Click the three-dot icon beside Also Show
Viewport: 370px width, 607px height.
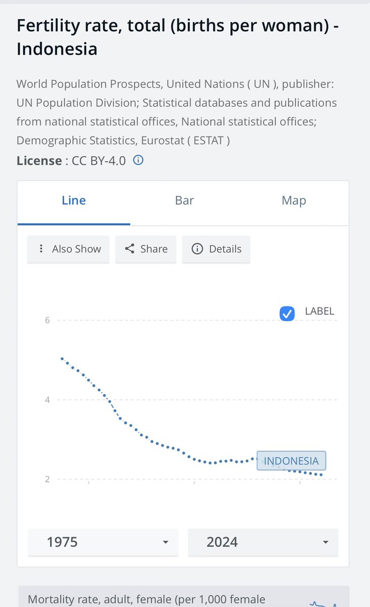[41, 249]
